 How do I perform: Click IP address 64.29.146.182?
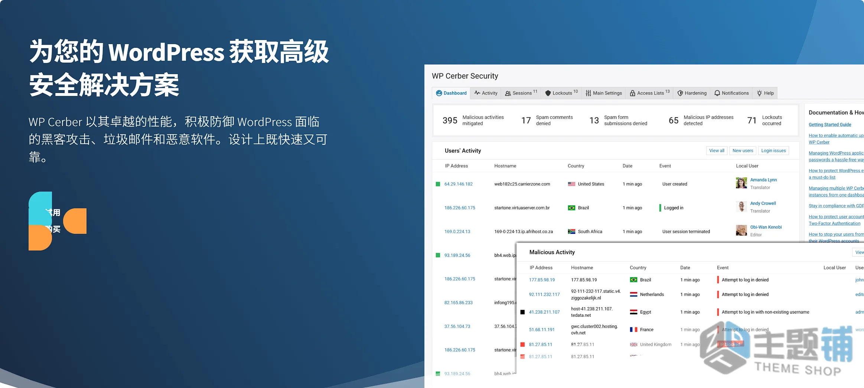click(x=459, y=184)
